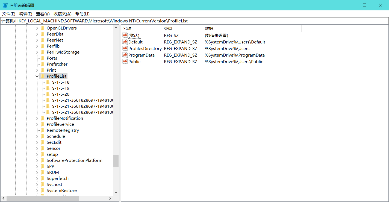Viewport: 389px width, 202px height.
Task: Expand the SPP key
Action: (x=37, y=166)
